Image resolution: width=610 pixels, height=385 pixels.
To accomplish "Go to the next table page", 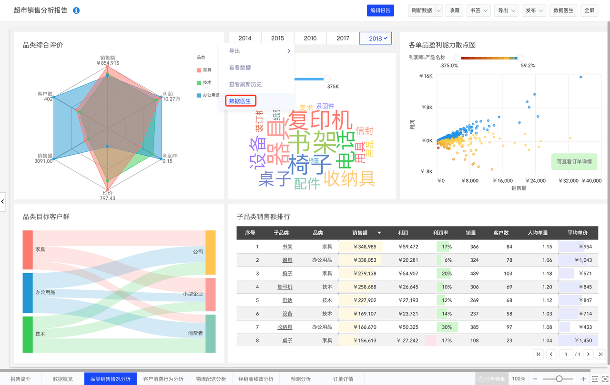I will [x=589, y=354].
